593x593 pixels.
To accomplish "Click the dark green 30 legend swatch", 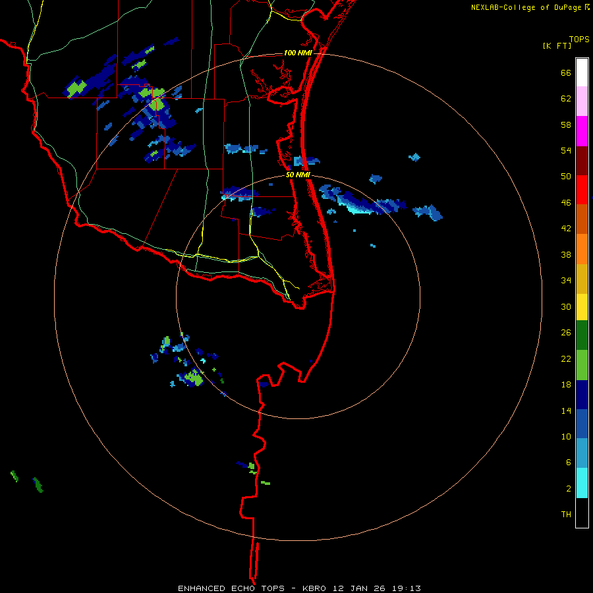I will 582,335.
